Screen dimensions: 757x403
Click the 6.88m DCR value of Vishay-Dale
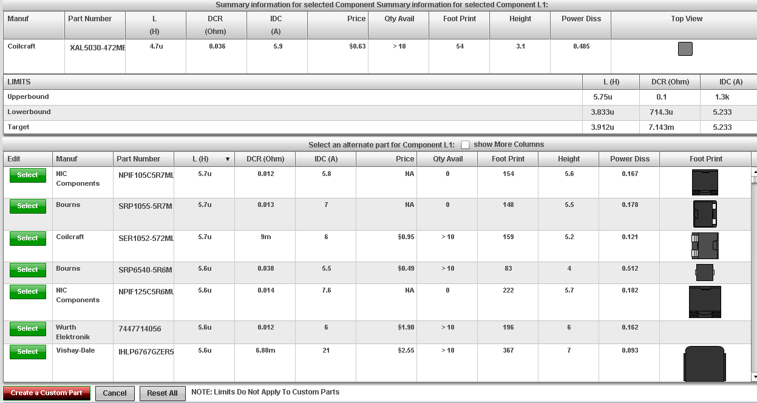(265, 350)
